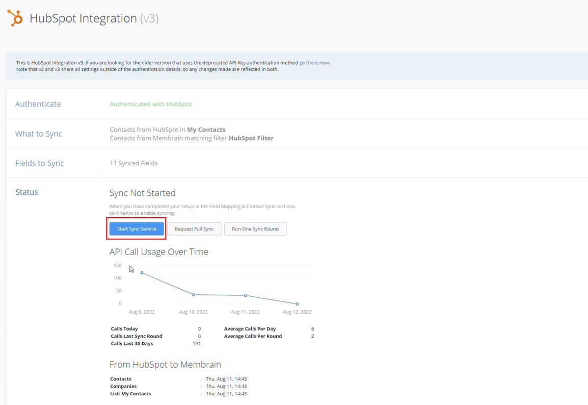Click the "Average Calls Per Day" label
This screenshot has height=405, width=588.
250,329
